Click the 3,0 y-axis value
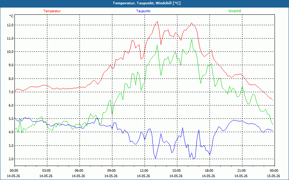Image resolution: width=289 pixels, height=180 pixels. coord(11,146)
